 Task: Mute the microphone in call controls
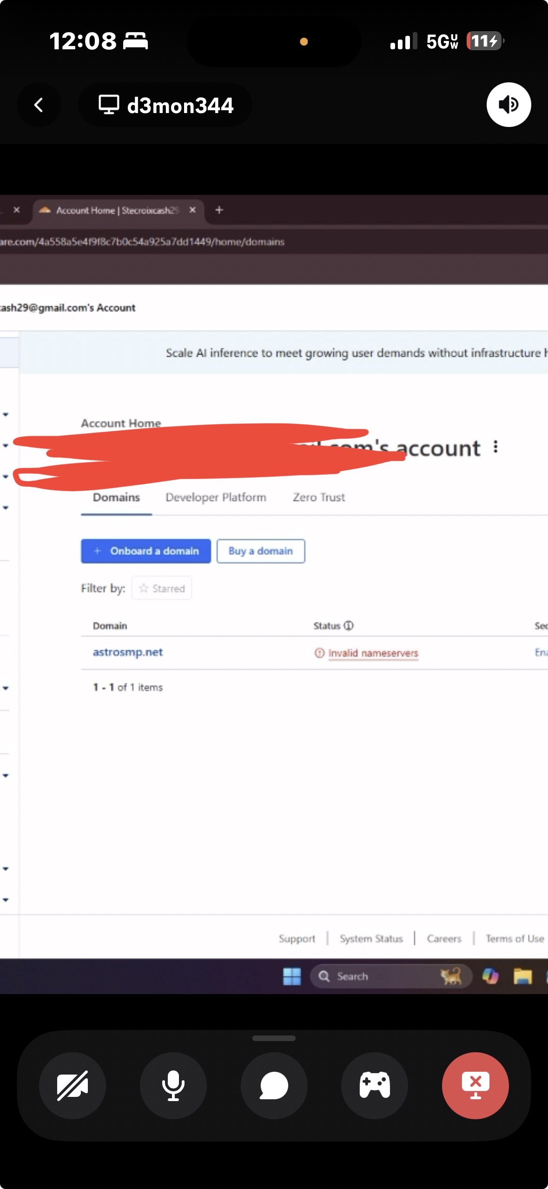pos(173,1085)
